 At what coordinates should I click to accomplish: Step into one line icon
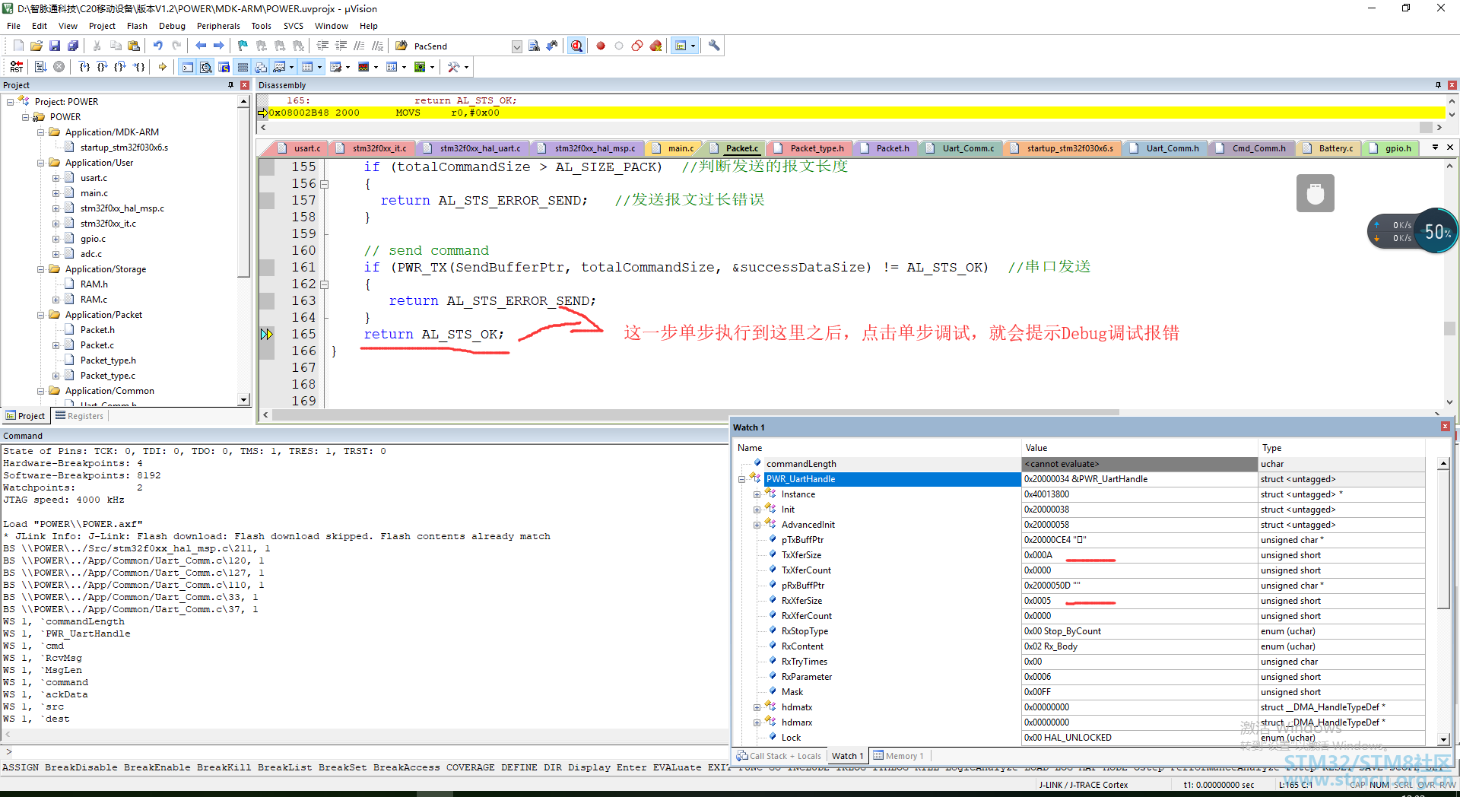tap(84, 67)
